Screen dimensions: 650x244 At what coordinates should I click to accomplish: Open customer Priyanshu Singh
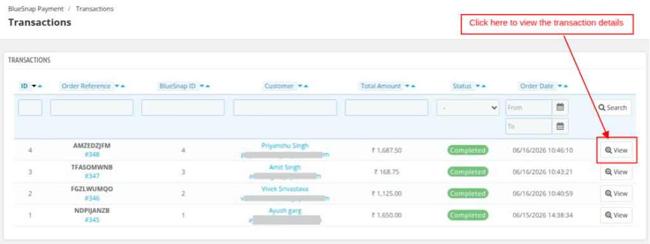[285, 146]
